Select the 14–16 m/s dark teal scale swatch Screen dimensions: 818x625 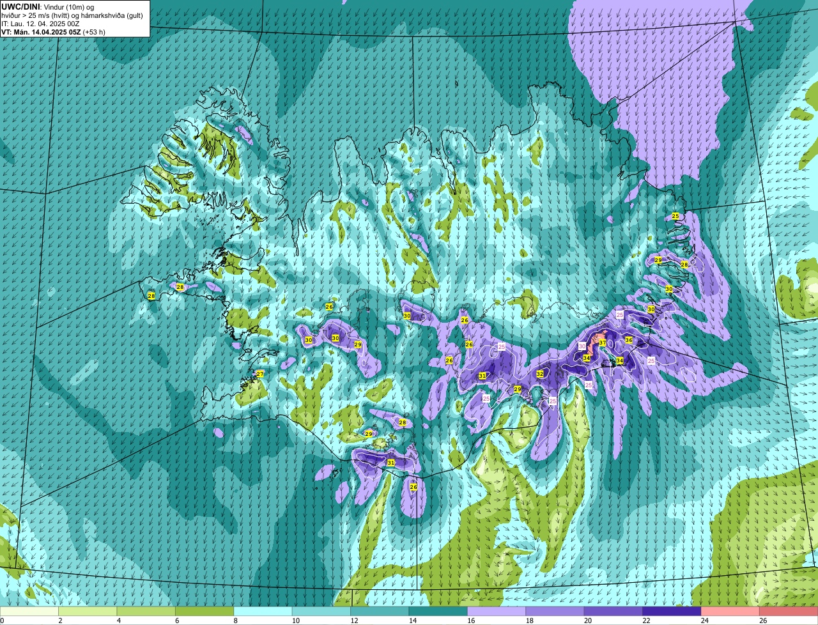coord(438,611)
